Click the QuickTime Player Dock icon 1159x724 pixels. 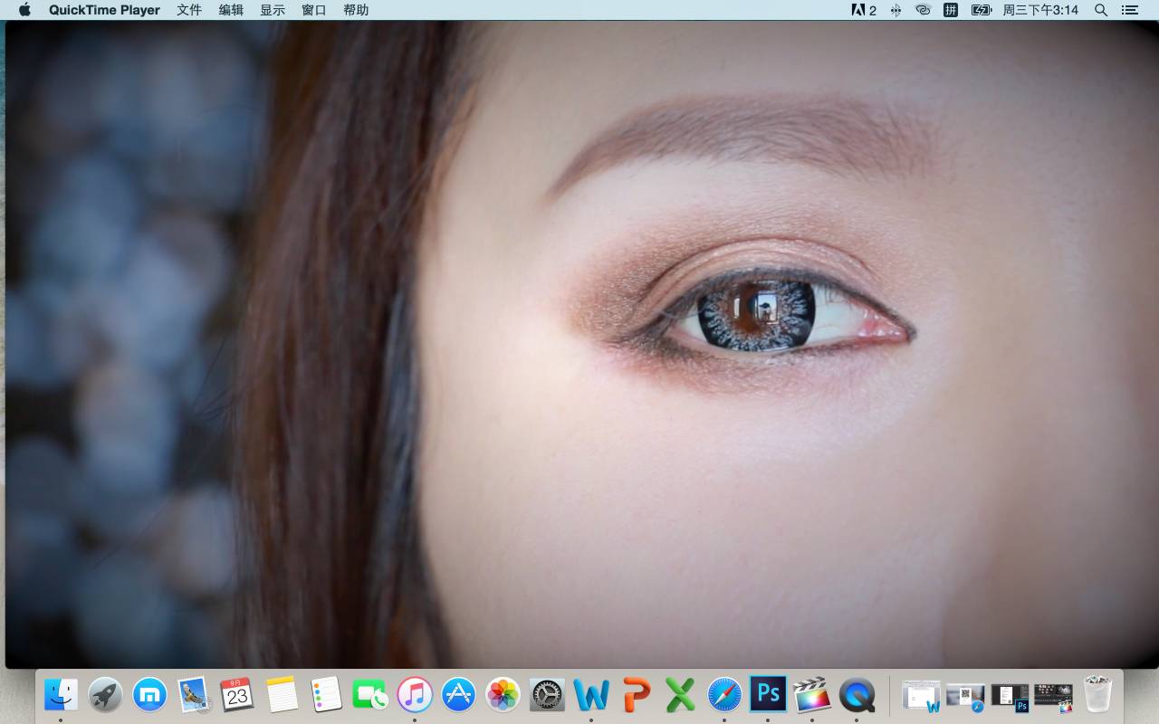click(857, 695)
